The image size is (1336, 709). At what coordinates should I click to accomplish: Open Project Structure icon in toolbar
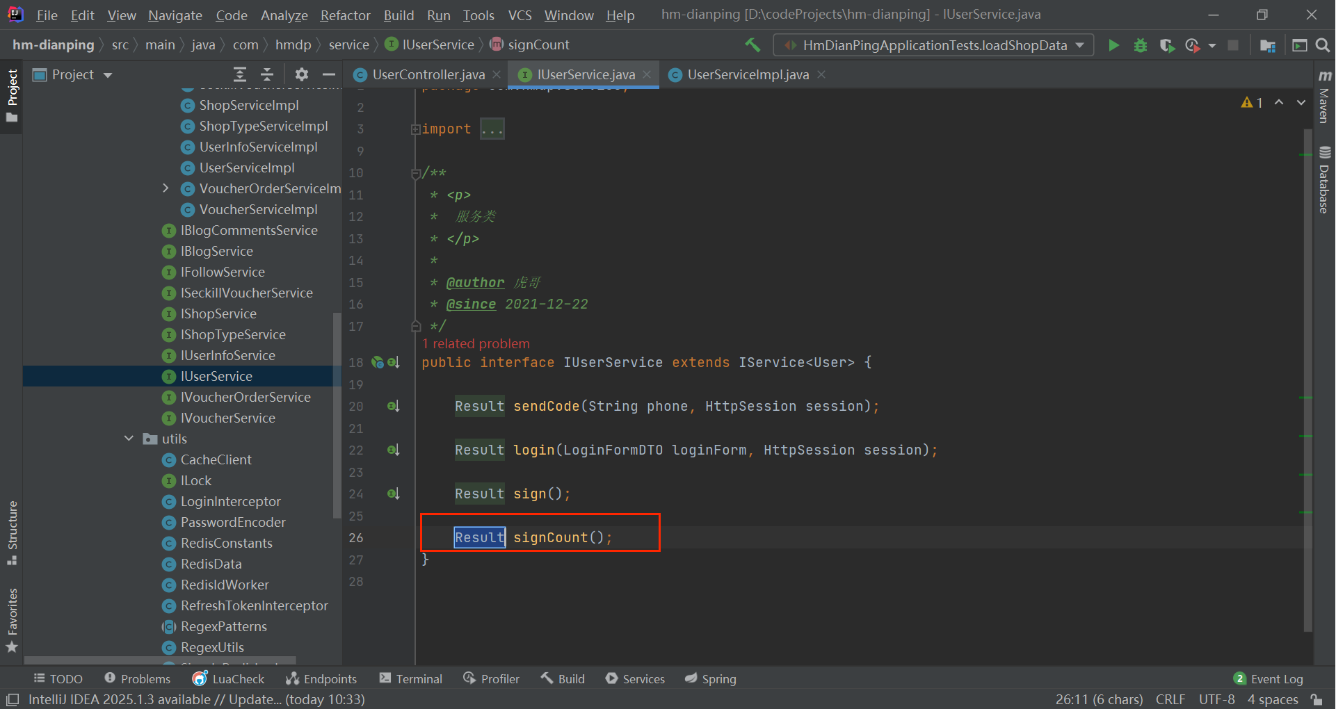pos(1268,45)
